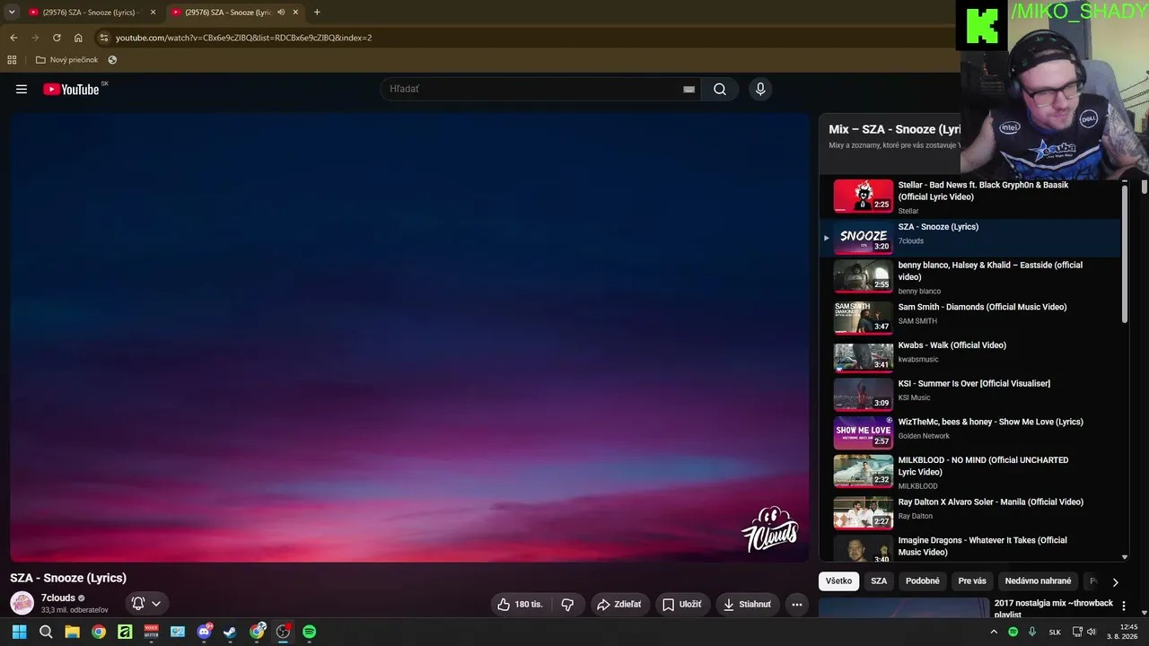The image size is (1149, 646).
Task: Click the magnifier search button
Action: pos(720,89)
